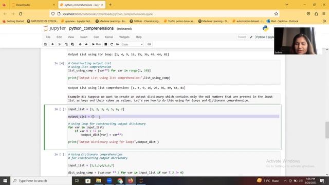Run the selected cell
This screenshot has width=329, height=185.
[97, 44]
